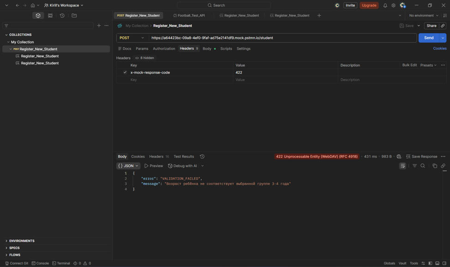The height and width of the screenshot is (267, 450).
Task: Click Save Response
Action: tap(421, 157)
